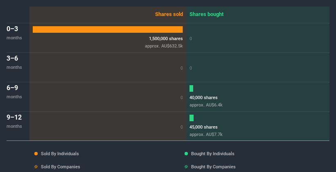
Task: Click the orange 1,500,000 shares sold bar
Action: (x=108, y=29)
